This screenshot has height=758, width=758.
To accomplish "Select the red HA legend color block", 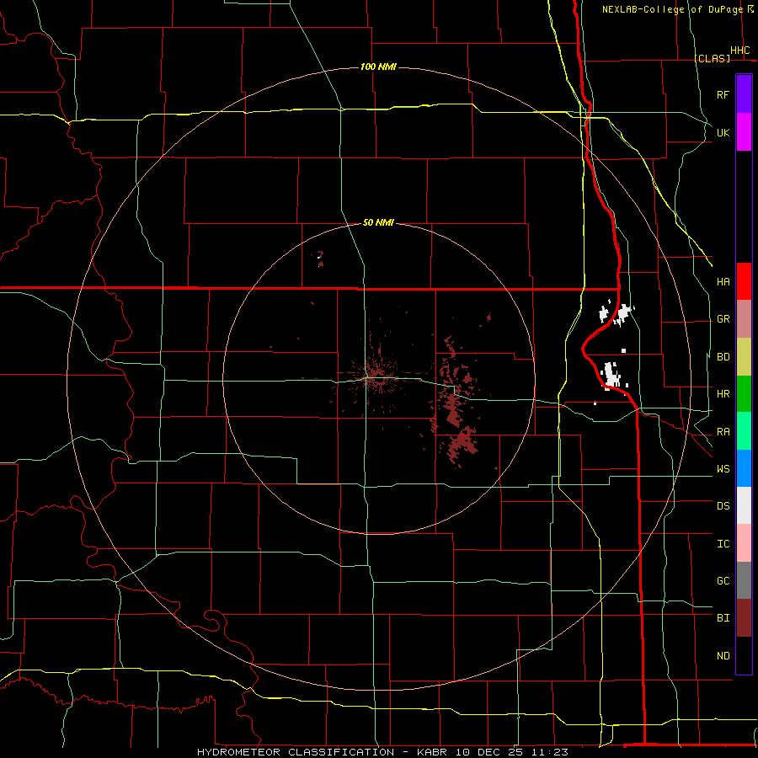I will (x=744, y=281).
